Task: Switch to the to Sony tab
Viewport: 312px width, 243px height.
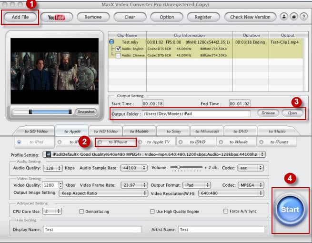Action: point(174,132)
